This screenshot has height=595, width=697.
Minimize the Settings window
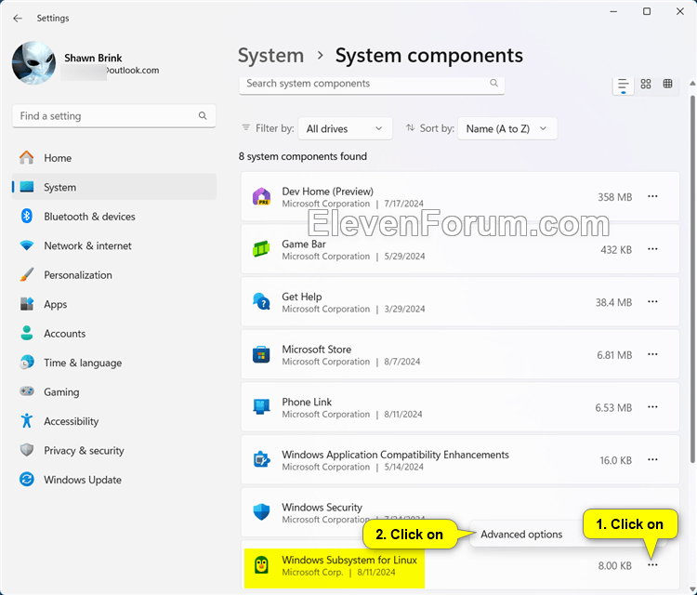click(x=614, y=11)
